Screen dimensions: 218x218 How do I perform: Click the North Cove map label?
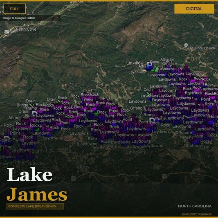[x=26, y=29]
